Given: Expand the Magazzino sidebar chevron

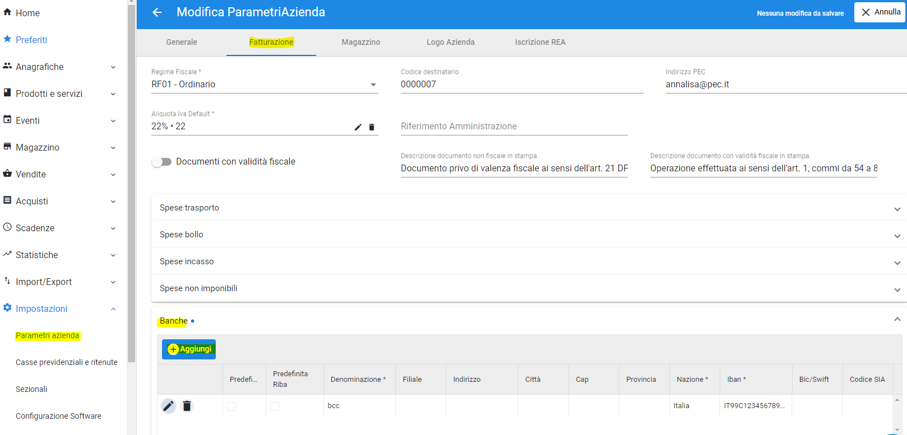Looking at the screenshot, I should coord(113,148).
